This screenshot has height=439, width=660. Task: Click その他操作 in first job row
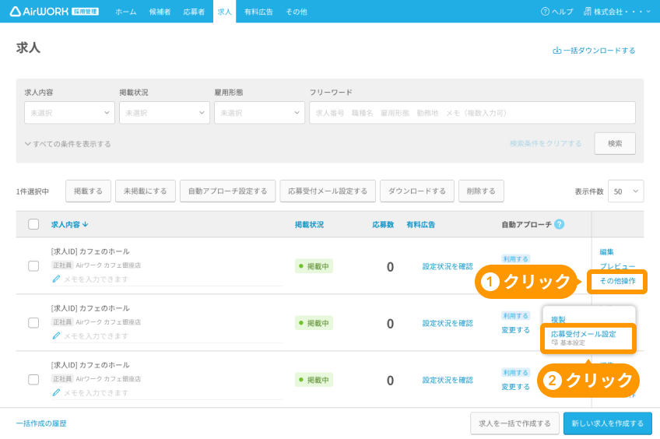click(617, 281)
